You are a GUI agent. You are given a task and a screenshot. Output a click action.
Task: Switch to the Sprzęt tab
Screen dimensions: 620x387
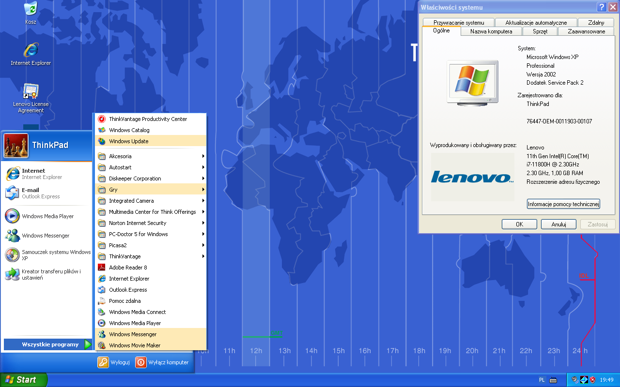pos(540,31)
